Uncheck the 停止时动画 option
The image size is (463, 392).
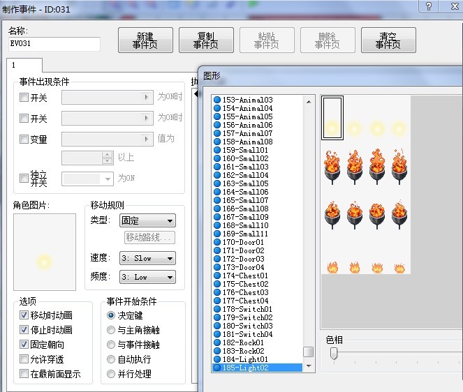pos(24,329)
